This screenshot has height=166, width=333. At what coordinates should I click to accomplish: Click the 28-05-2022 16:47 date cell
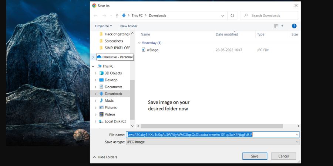(x=229, y=50)
